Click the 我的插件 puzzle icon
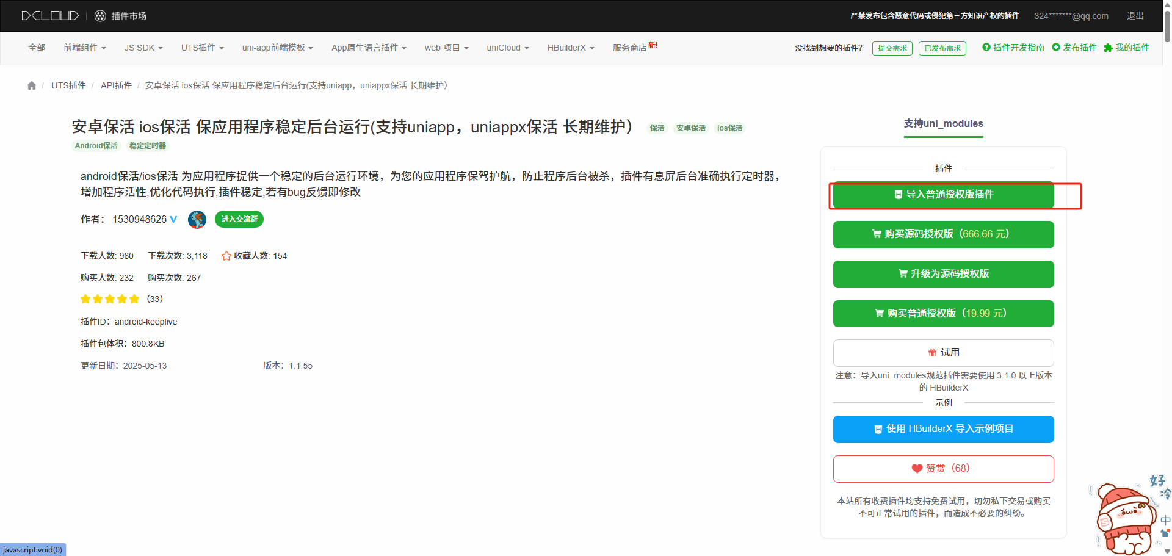1172x556 pixels. [x=1109, y=48]
